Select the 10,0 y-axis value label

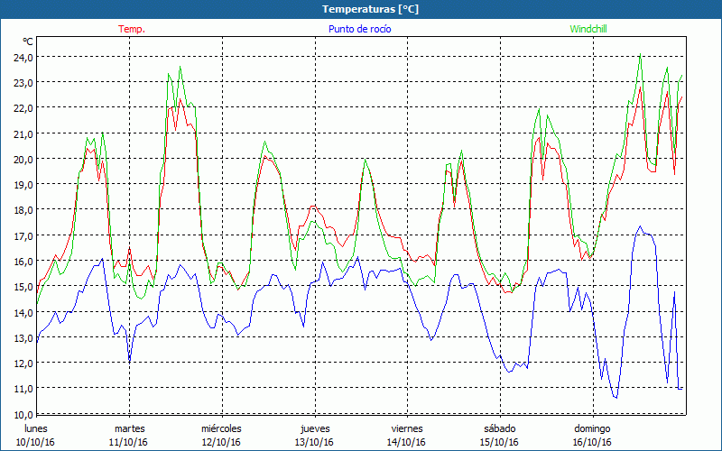pyautogui.click(x=22, y=414)
